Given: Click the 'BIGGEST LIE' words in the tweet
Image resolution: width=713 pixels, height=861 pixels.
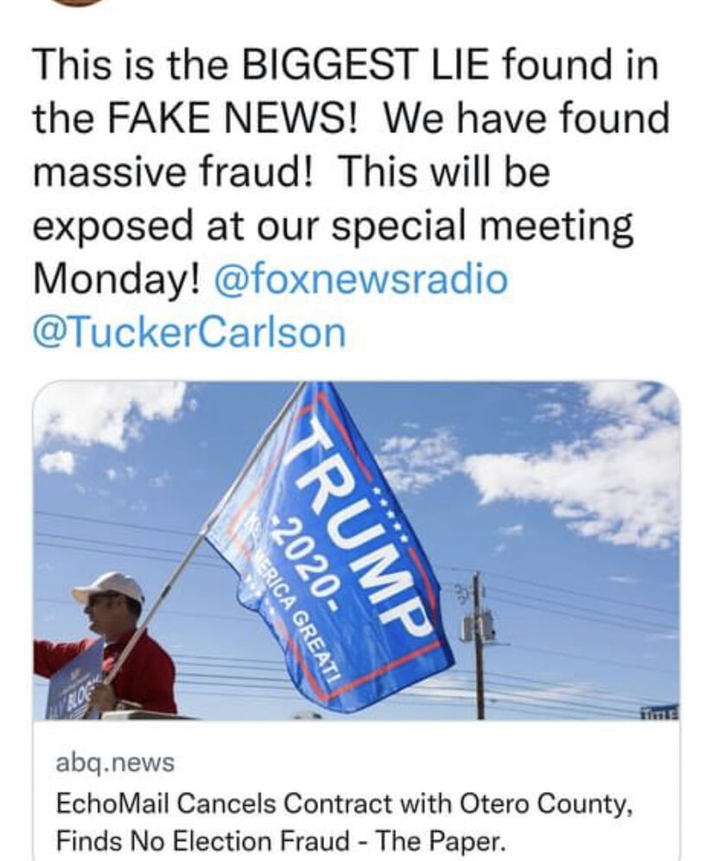Looking at the screenshot, I should click(x=365, y=65).
